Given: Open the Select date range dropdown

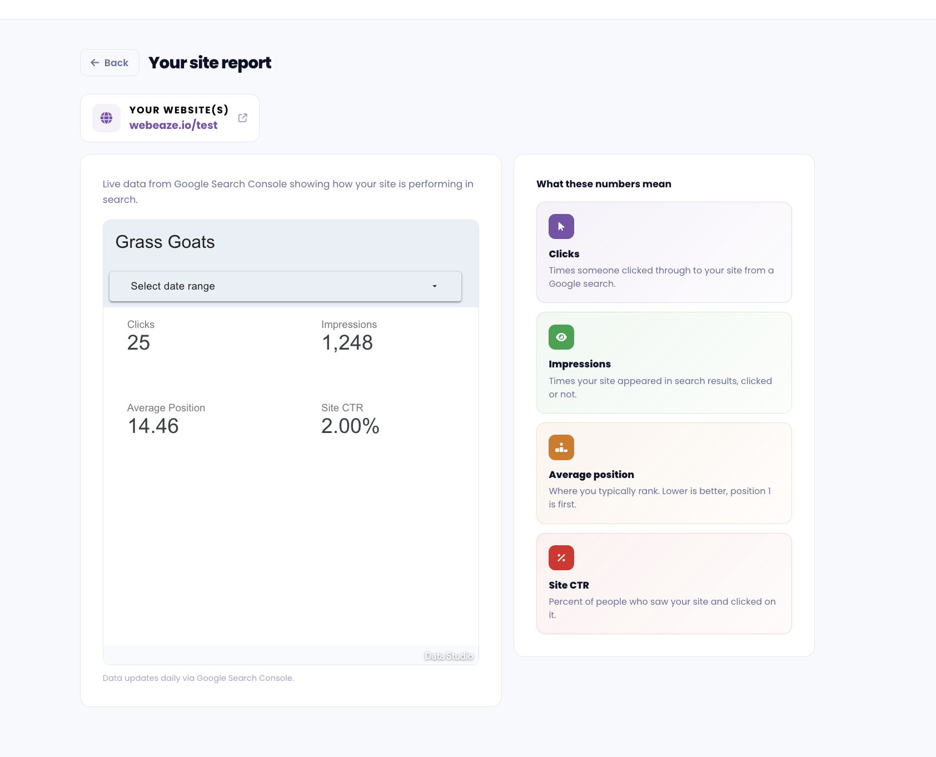Looking at the screenshot, I should pos(285,286).
